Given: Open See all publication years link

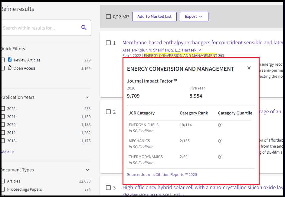Looking at the screenshot, I should point(8,152).
